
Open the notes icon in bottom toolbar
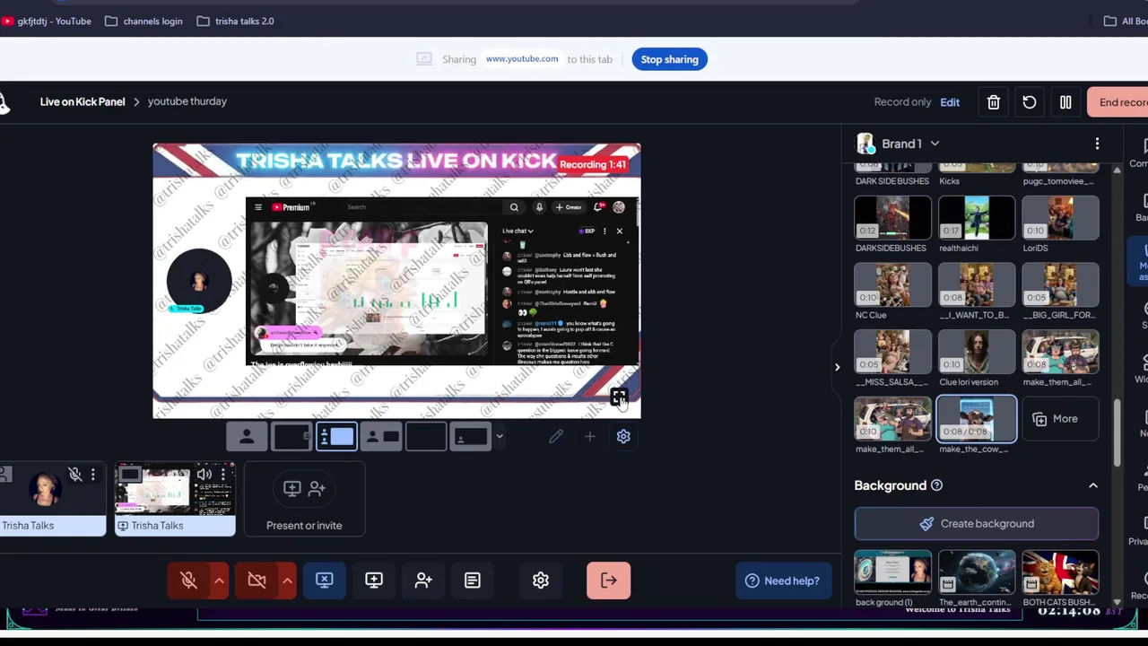(x=473, y=581)
